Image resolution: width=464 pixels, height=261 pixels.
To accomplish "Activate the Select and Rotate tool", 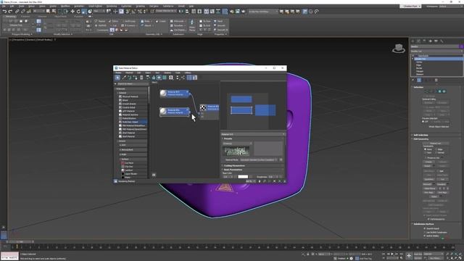I will pyautogui.click(x=78, y=12).
